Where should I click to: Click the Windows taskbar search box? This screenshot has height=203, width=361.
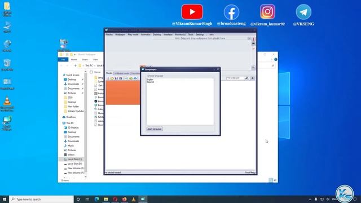coord(41,199)
